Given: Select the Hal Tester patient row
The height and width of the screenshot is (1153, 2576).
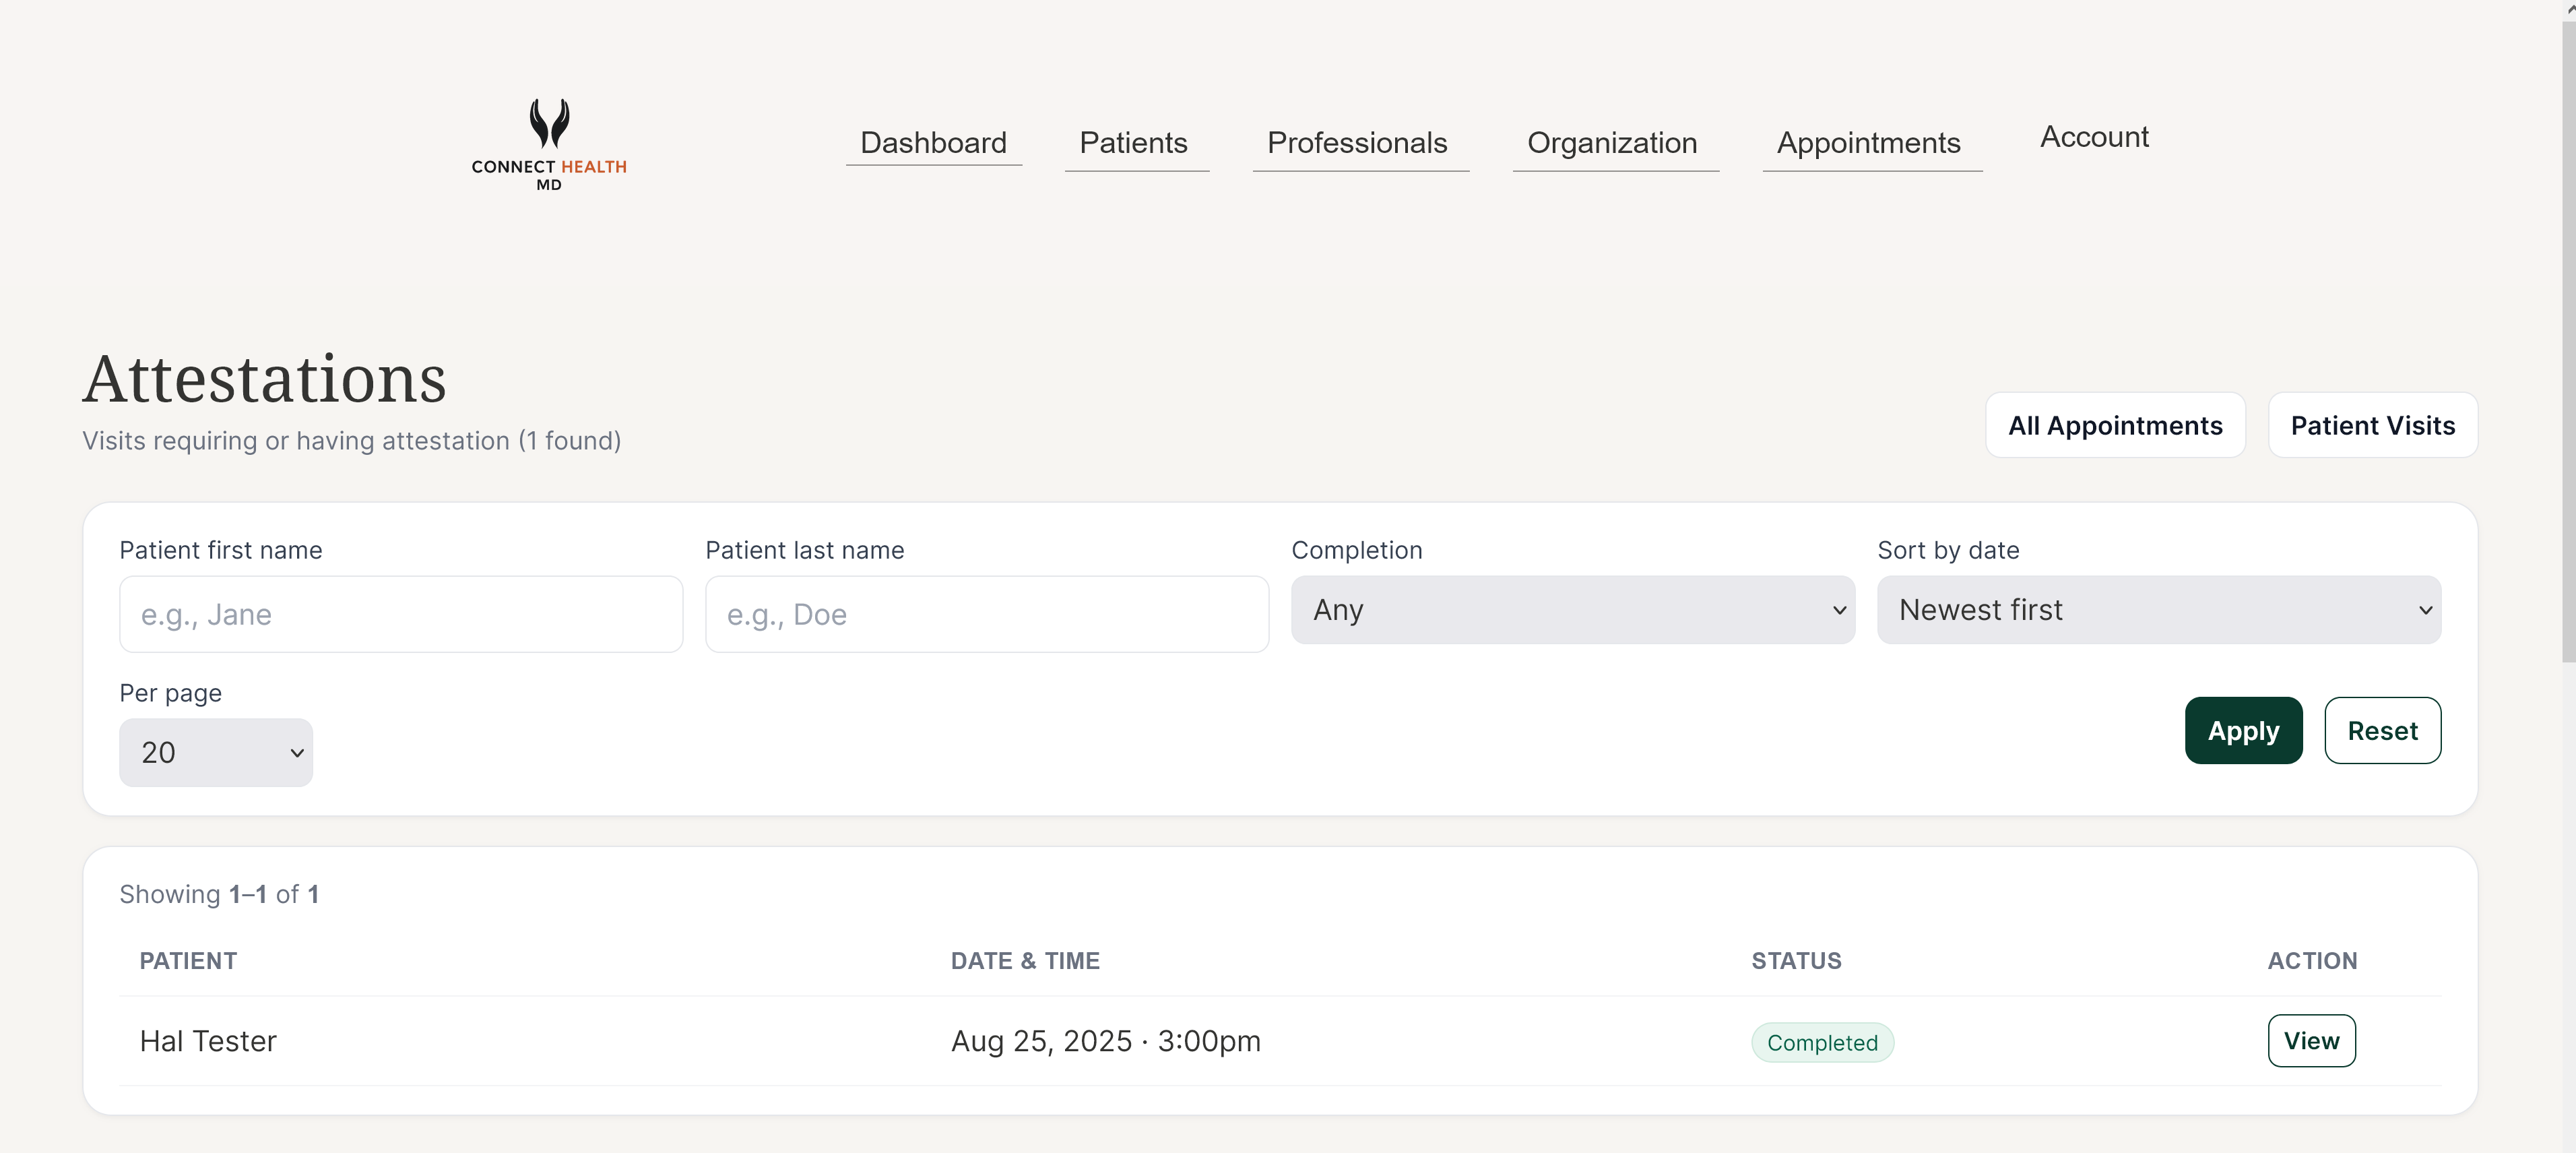Looking at the screenshot, I should click(207, 1040).
